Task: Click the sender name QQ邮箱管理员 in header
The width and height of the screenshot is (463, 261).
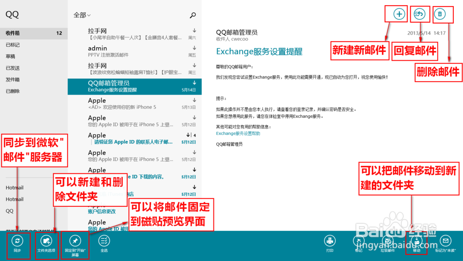Action: [237, 32]
